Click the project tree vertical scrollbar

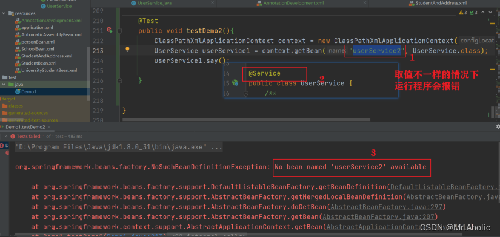[88, 74]
